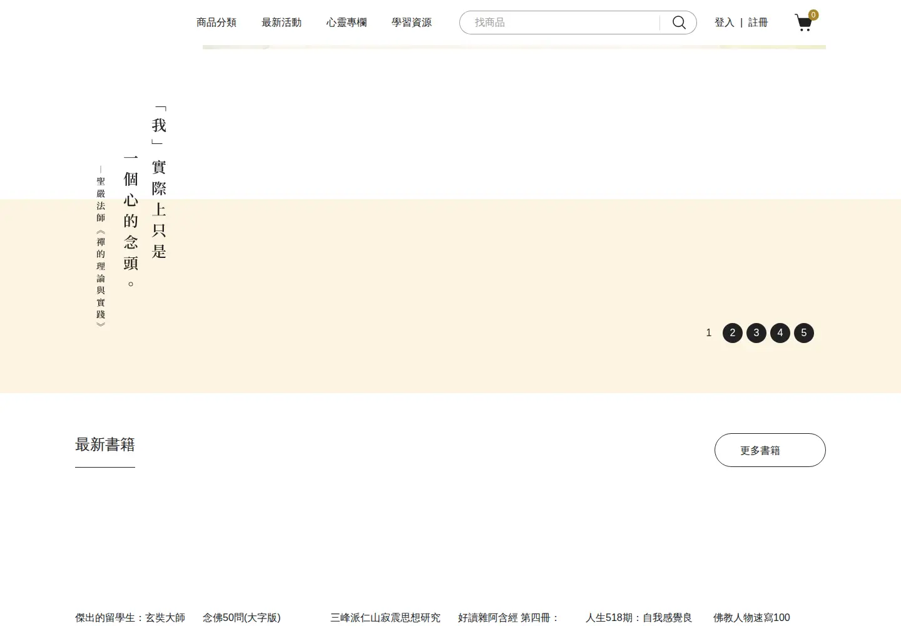The image size is (901, 626).
Task: Click the attribution 聖嚴法師《禪的理論與實踐》
Action: pyautogui.click(x=101, y=247)
